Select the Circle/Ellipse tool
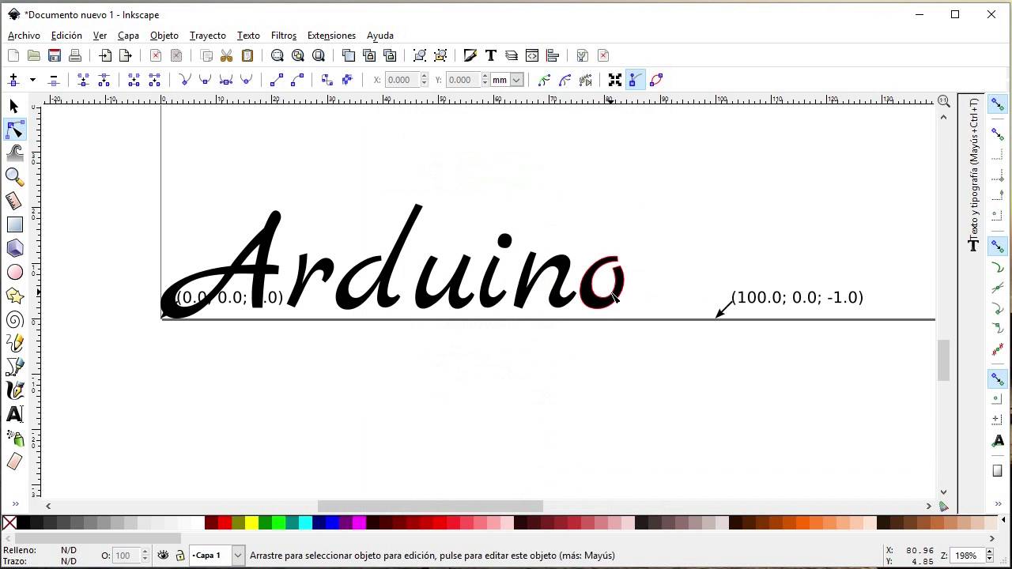The height and width of the screenshot is (569, 1012). click(14, 272)
